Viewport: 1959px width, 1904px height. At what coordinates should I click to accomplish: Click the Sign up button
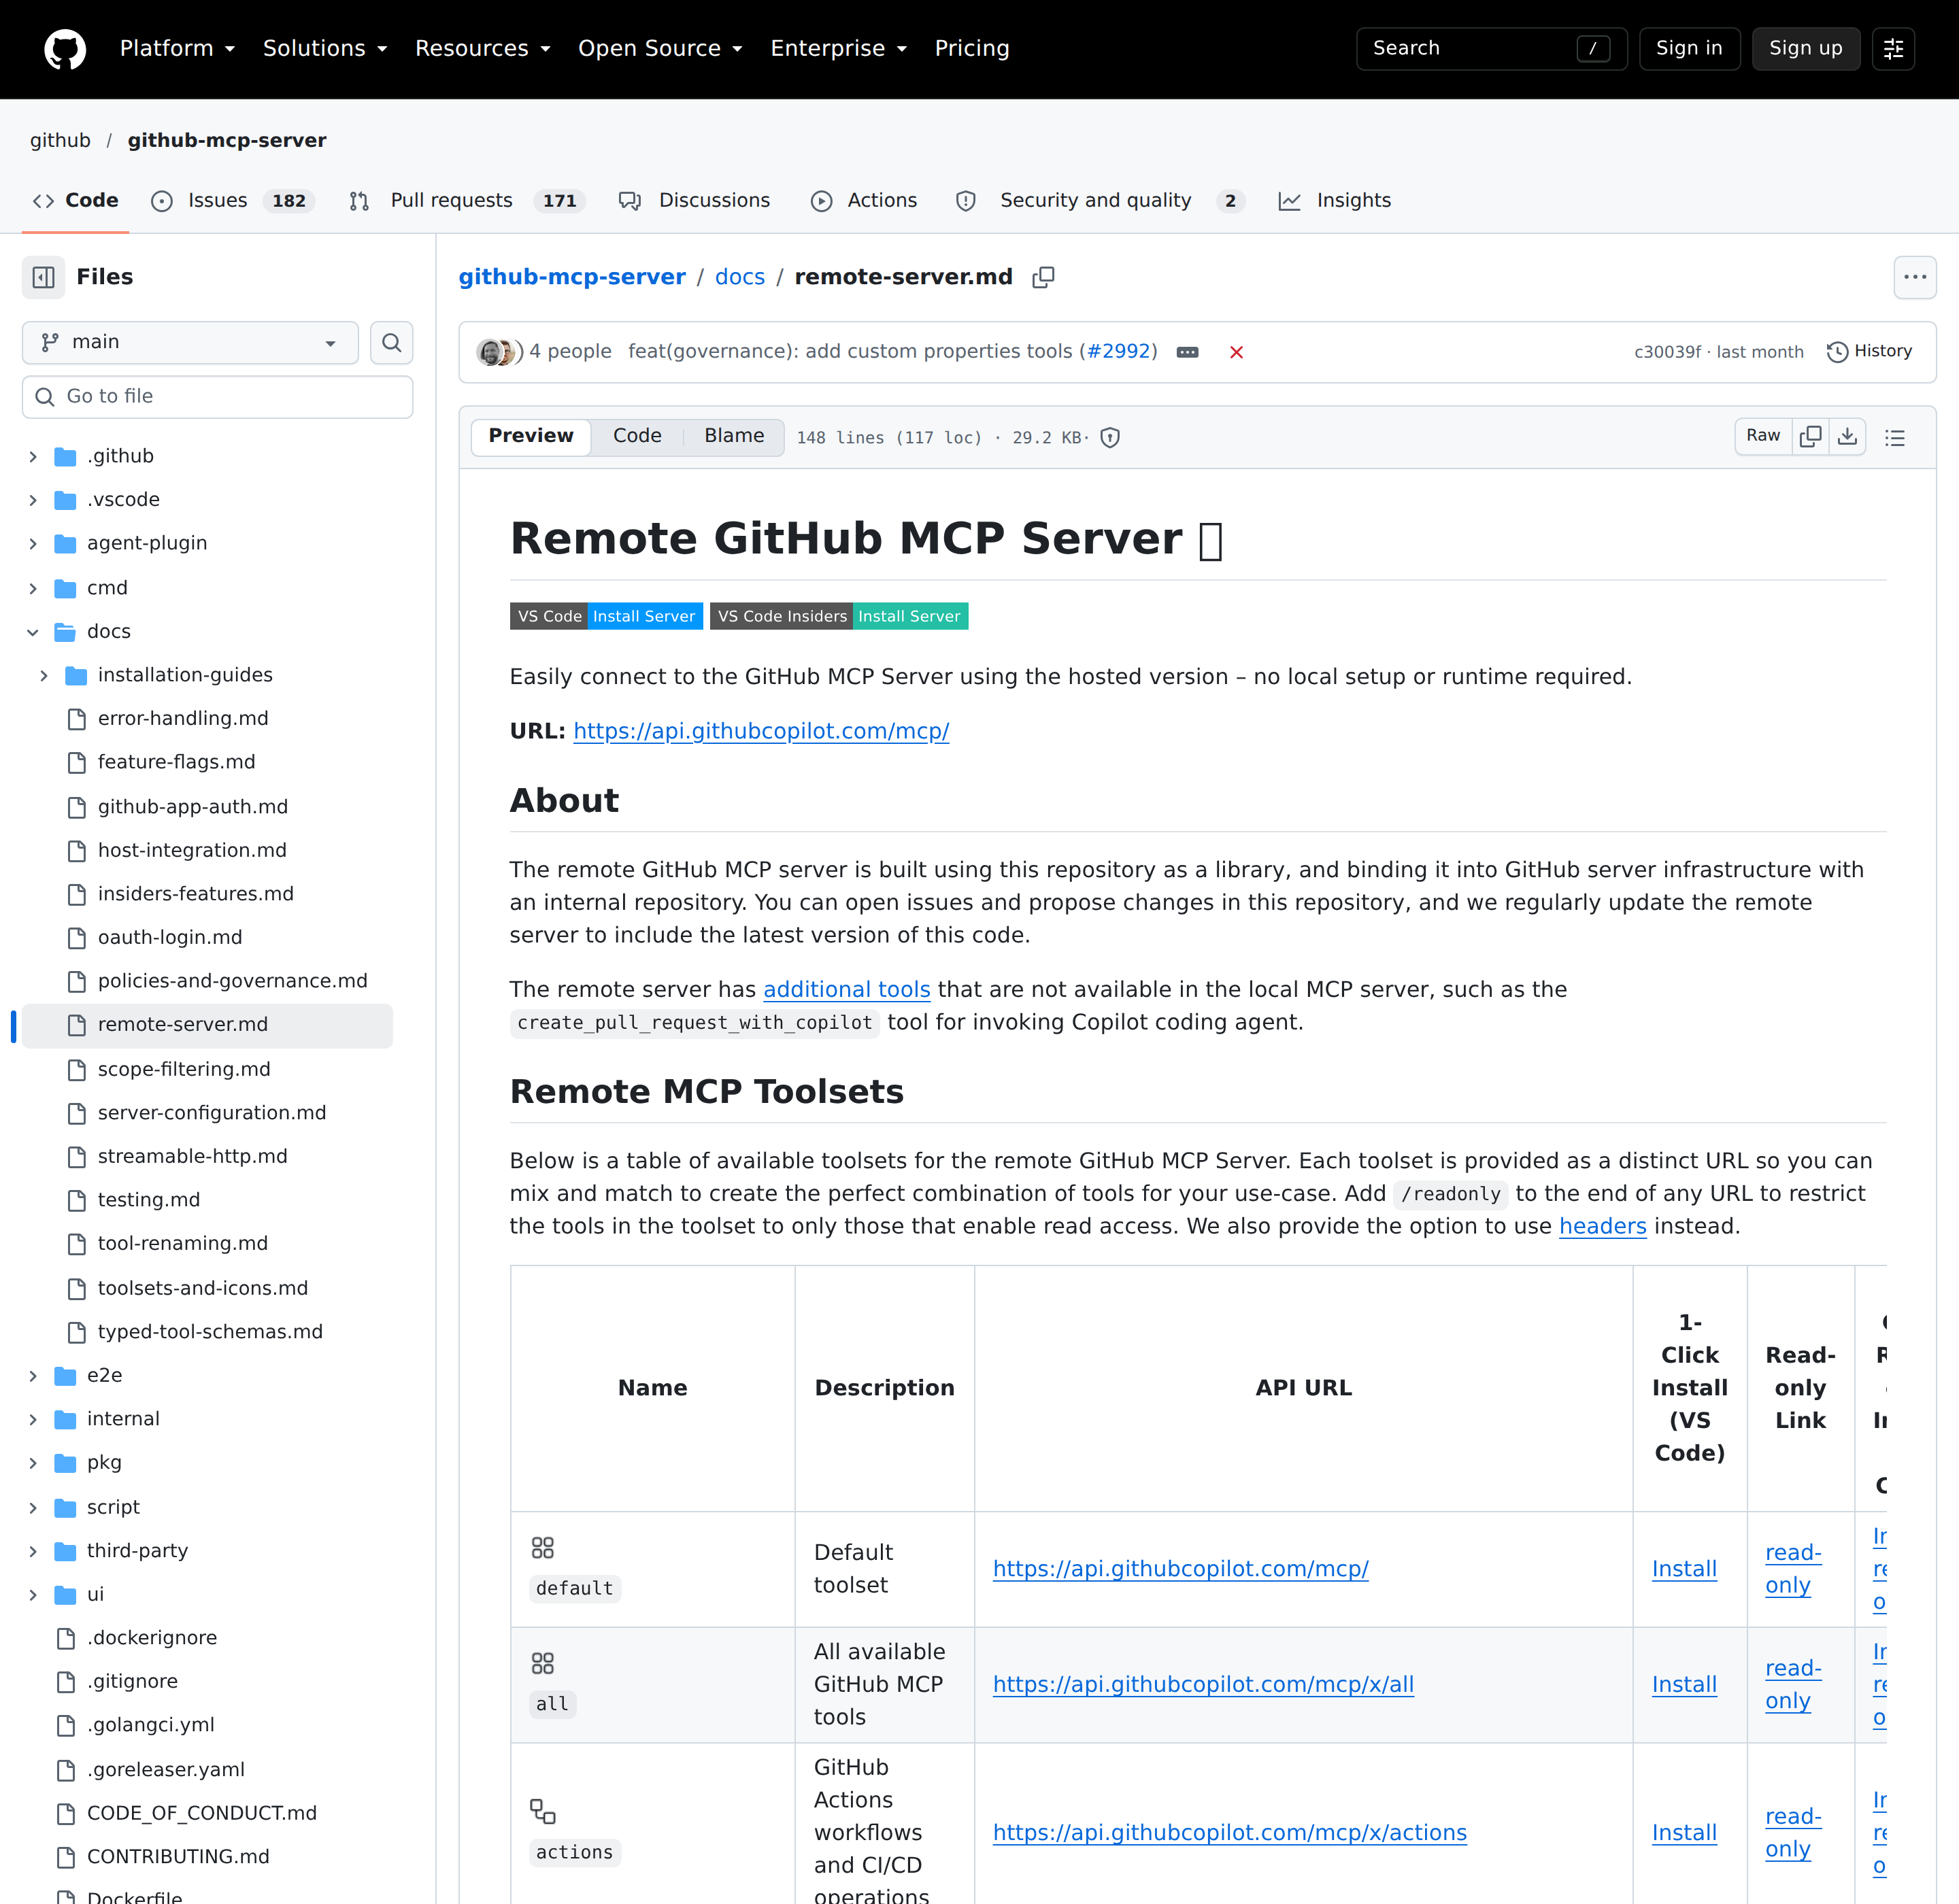(x=1806, y=49)
